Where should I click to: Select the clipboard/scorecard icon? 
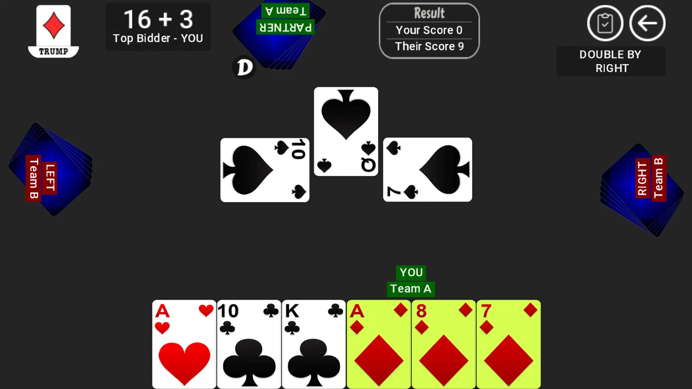(605, 23)
